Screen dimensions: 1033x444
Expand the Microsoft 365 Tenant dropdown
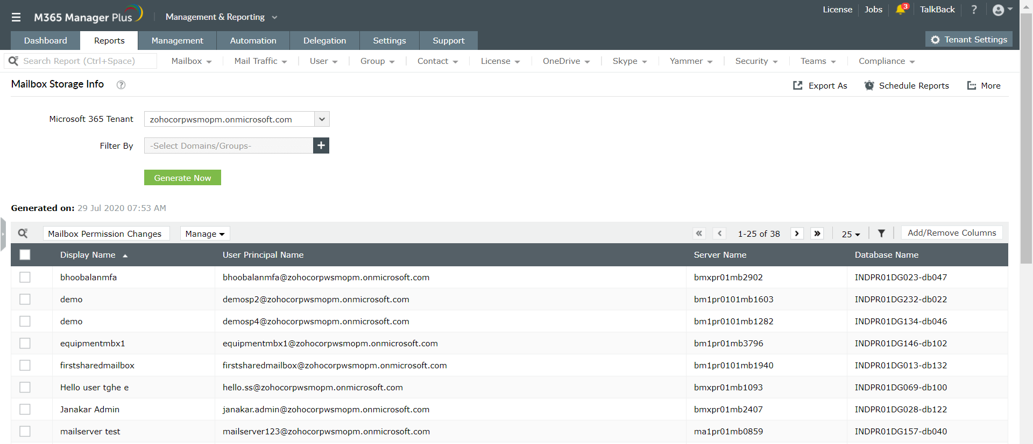coord(322,119)
